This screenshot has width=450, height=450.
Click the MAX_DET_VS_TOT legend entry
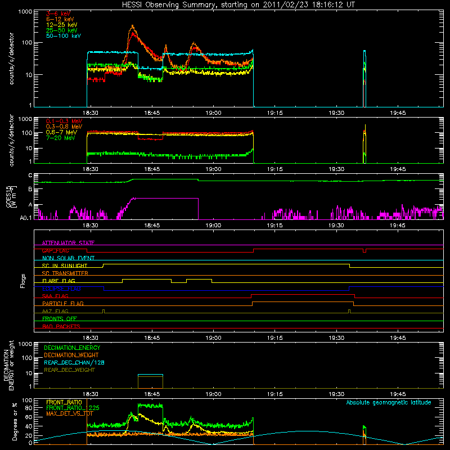(70, 413)
